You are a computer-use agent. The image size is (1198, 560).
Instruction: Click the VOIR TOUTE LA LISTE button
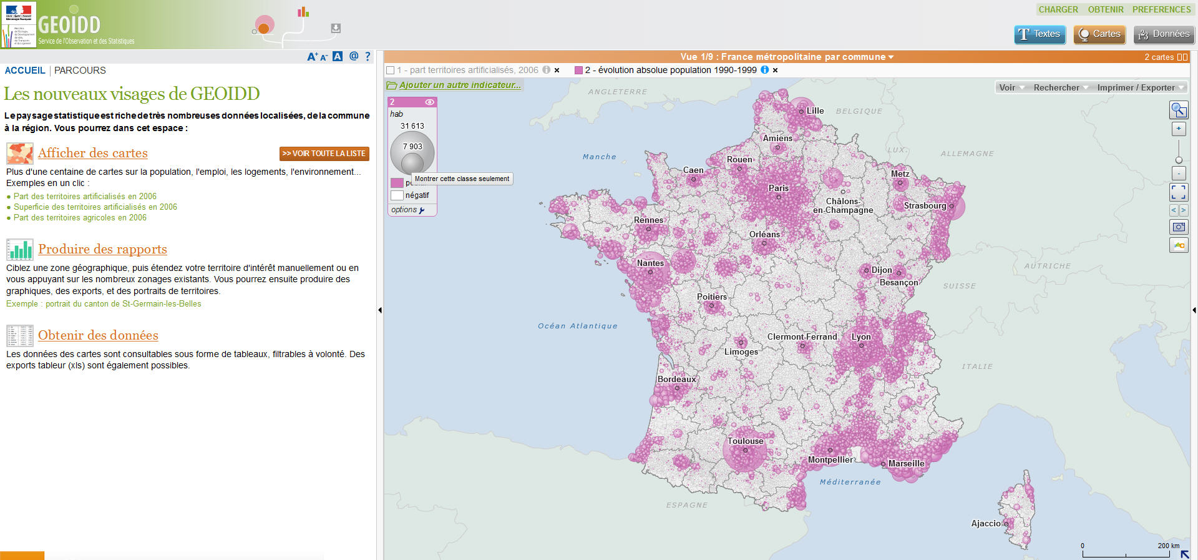point(324,154)
